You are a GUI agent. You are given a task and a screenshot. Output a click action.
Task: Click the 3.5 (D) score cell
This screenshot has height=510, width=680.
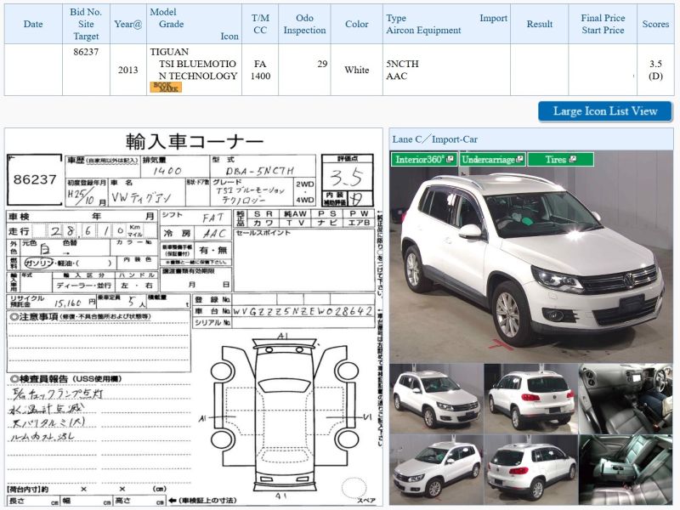(655, 70)
